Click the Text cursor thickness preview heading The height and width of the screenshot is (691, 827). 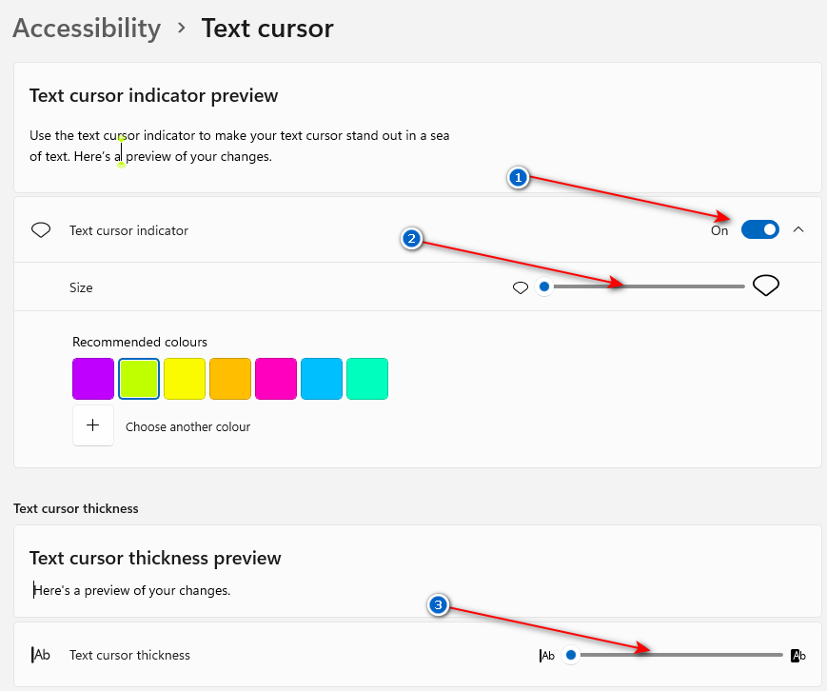(155, 558)
